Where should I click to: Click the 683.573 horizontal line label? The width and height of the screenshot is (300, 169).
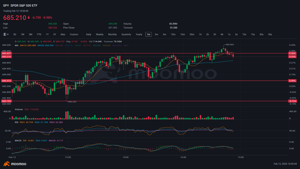click(x=7, y=81)
